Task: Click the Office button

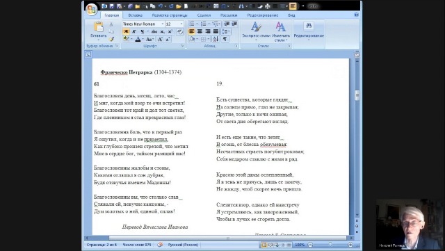Action: (x=91, y=9)
